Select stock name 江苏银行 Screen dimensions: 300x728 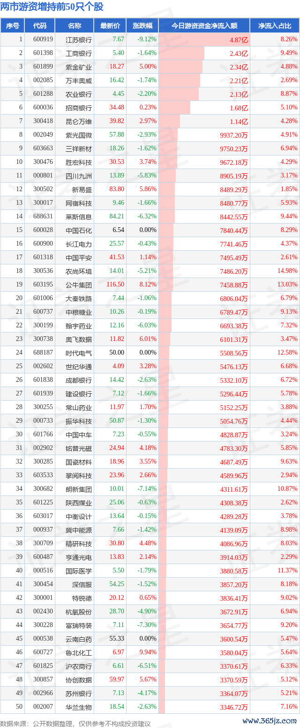(x=79, y=40)
